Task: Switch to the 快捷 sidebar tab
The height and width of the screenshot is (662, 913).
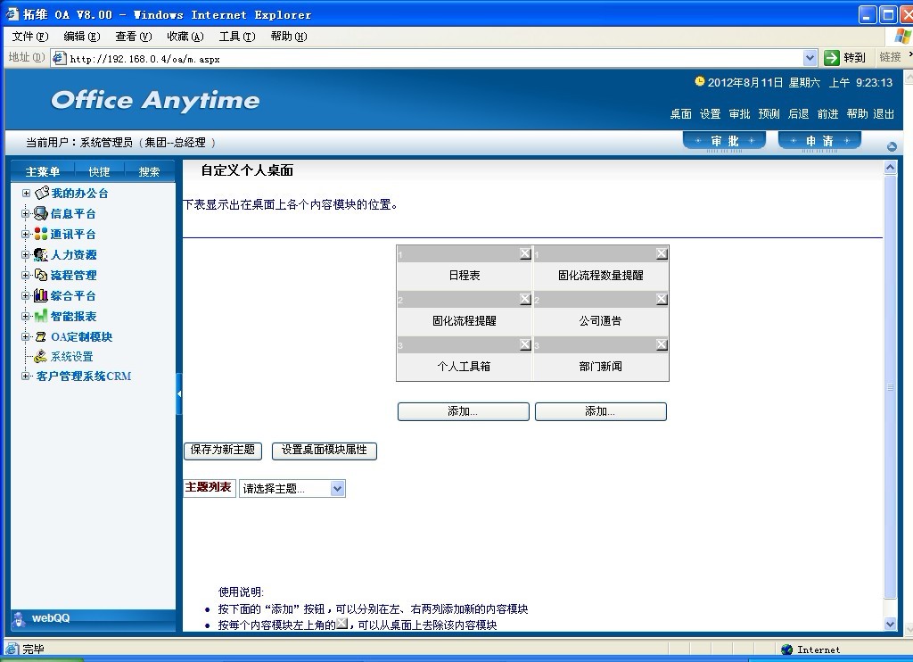Action: 99,171
